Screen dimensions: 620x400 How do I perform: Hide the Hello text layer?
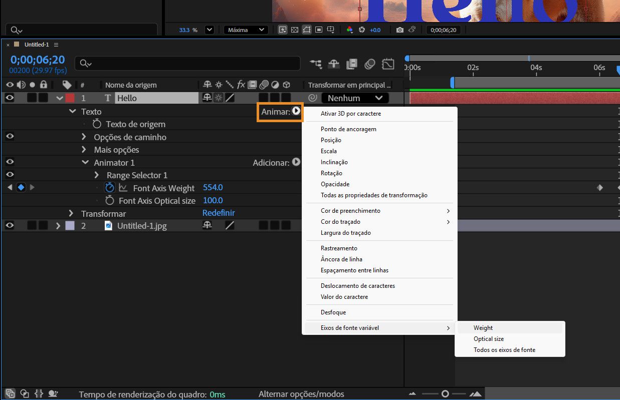(x=10, y=98)
